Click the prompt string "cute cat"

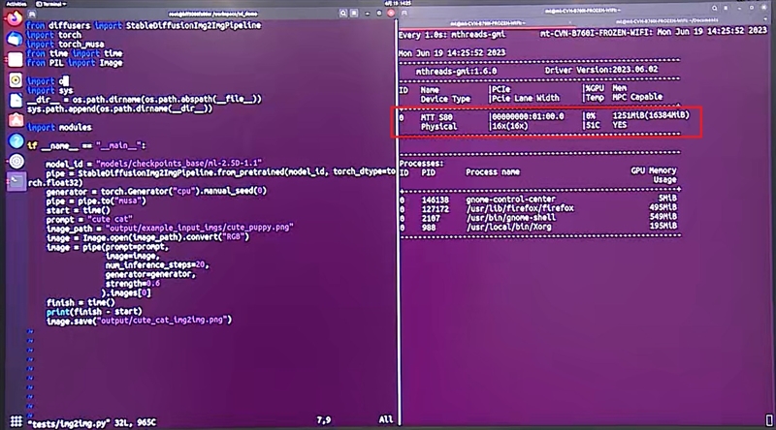110,219
